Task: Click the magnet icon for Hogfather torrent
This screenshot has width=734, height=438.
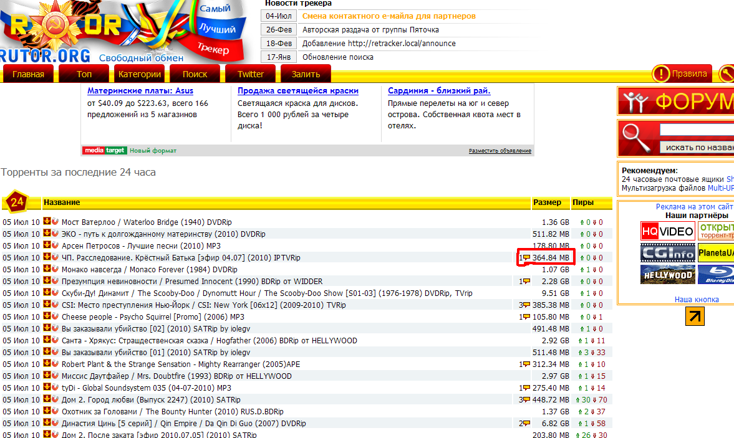Action: [55, 340]
